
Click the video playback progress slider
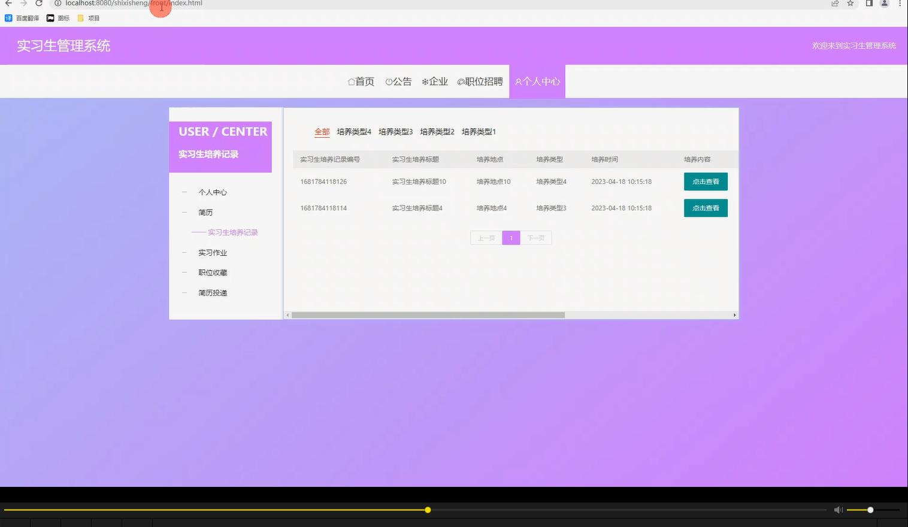point(427,510)
